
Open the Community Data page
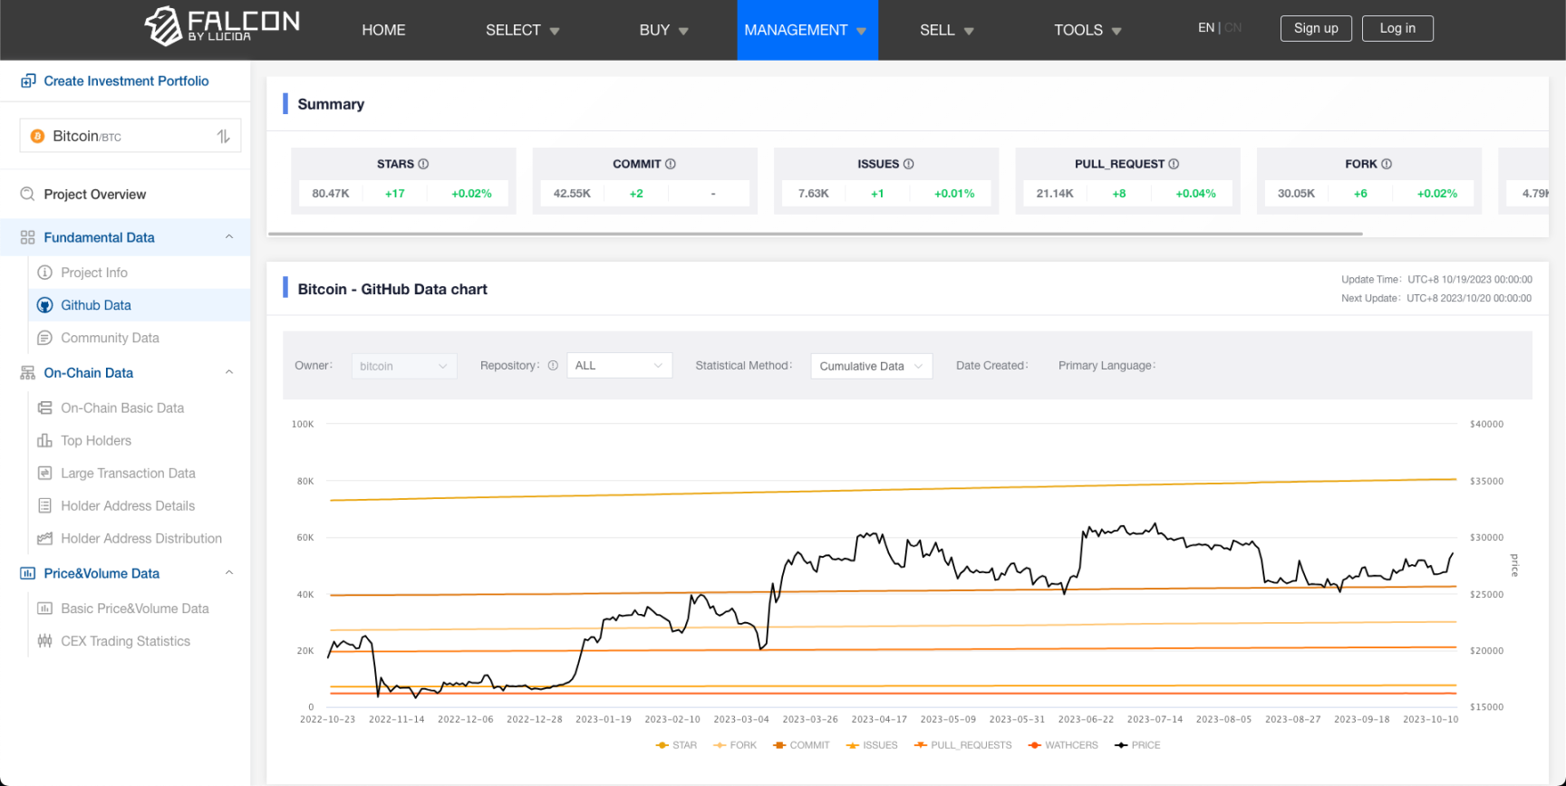click(110, 338)
